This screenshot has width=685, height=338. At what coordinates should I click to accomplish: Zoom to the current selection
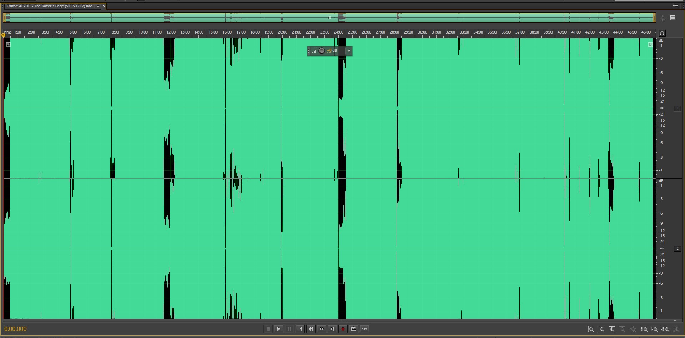point(665,329)
